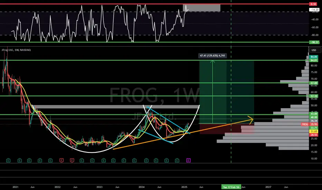
Task: Click the 2021 label on time axis
Action: [16, 187]
